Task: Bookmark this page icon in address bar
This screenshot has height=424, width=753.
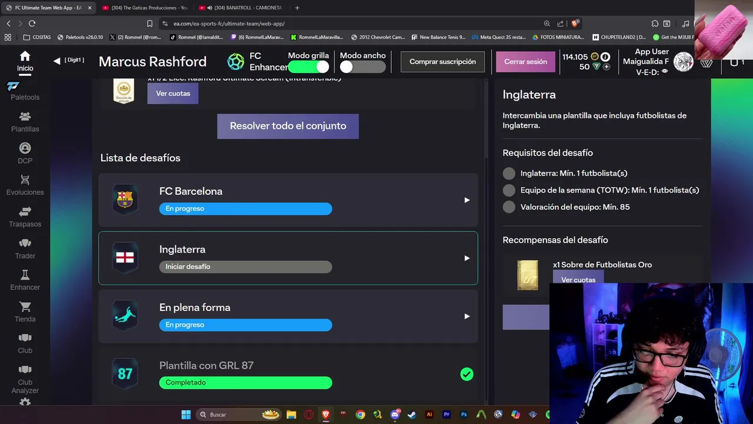Action: [x=149, y=24]
